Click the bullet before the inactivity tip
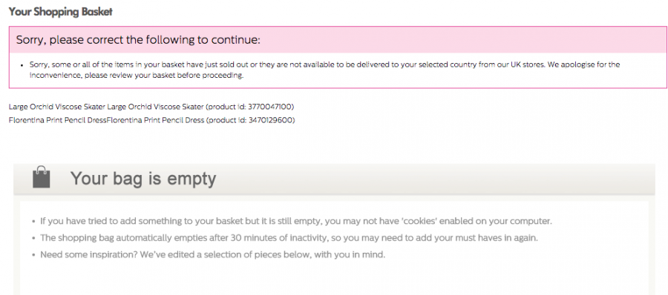Screen dimensions: 668x295 (34, 239)
